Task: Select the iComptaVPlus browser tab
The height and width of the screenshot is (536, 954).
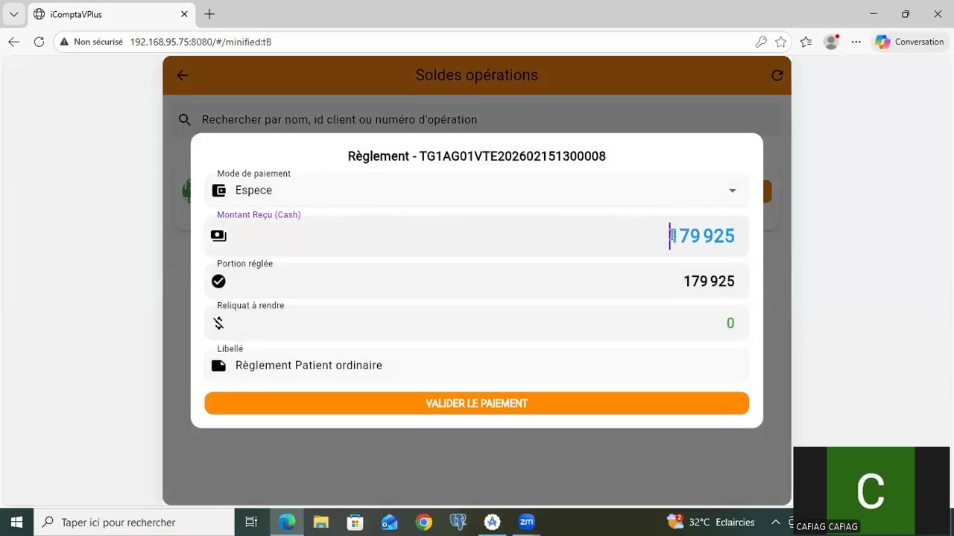Action: [x=110, y=14]
